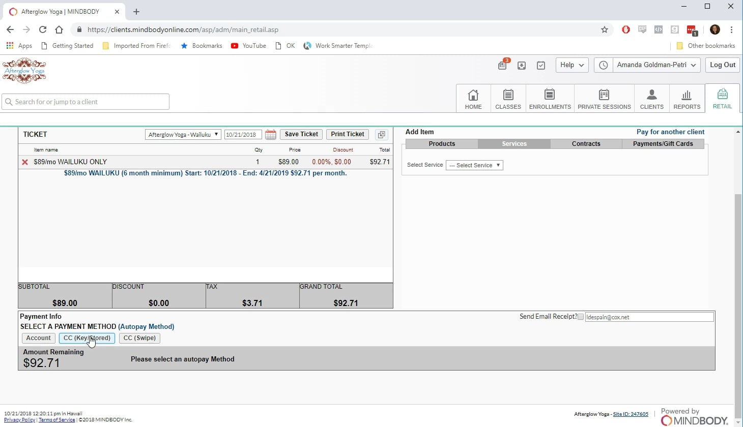Select the Services tab
Viewport: 743px width, 427px height.
[x=514, y=144]
